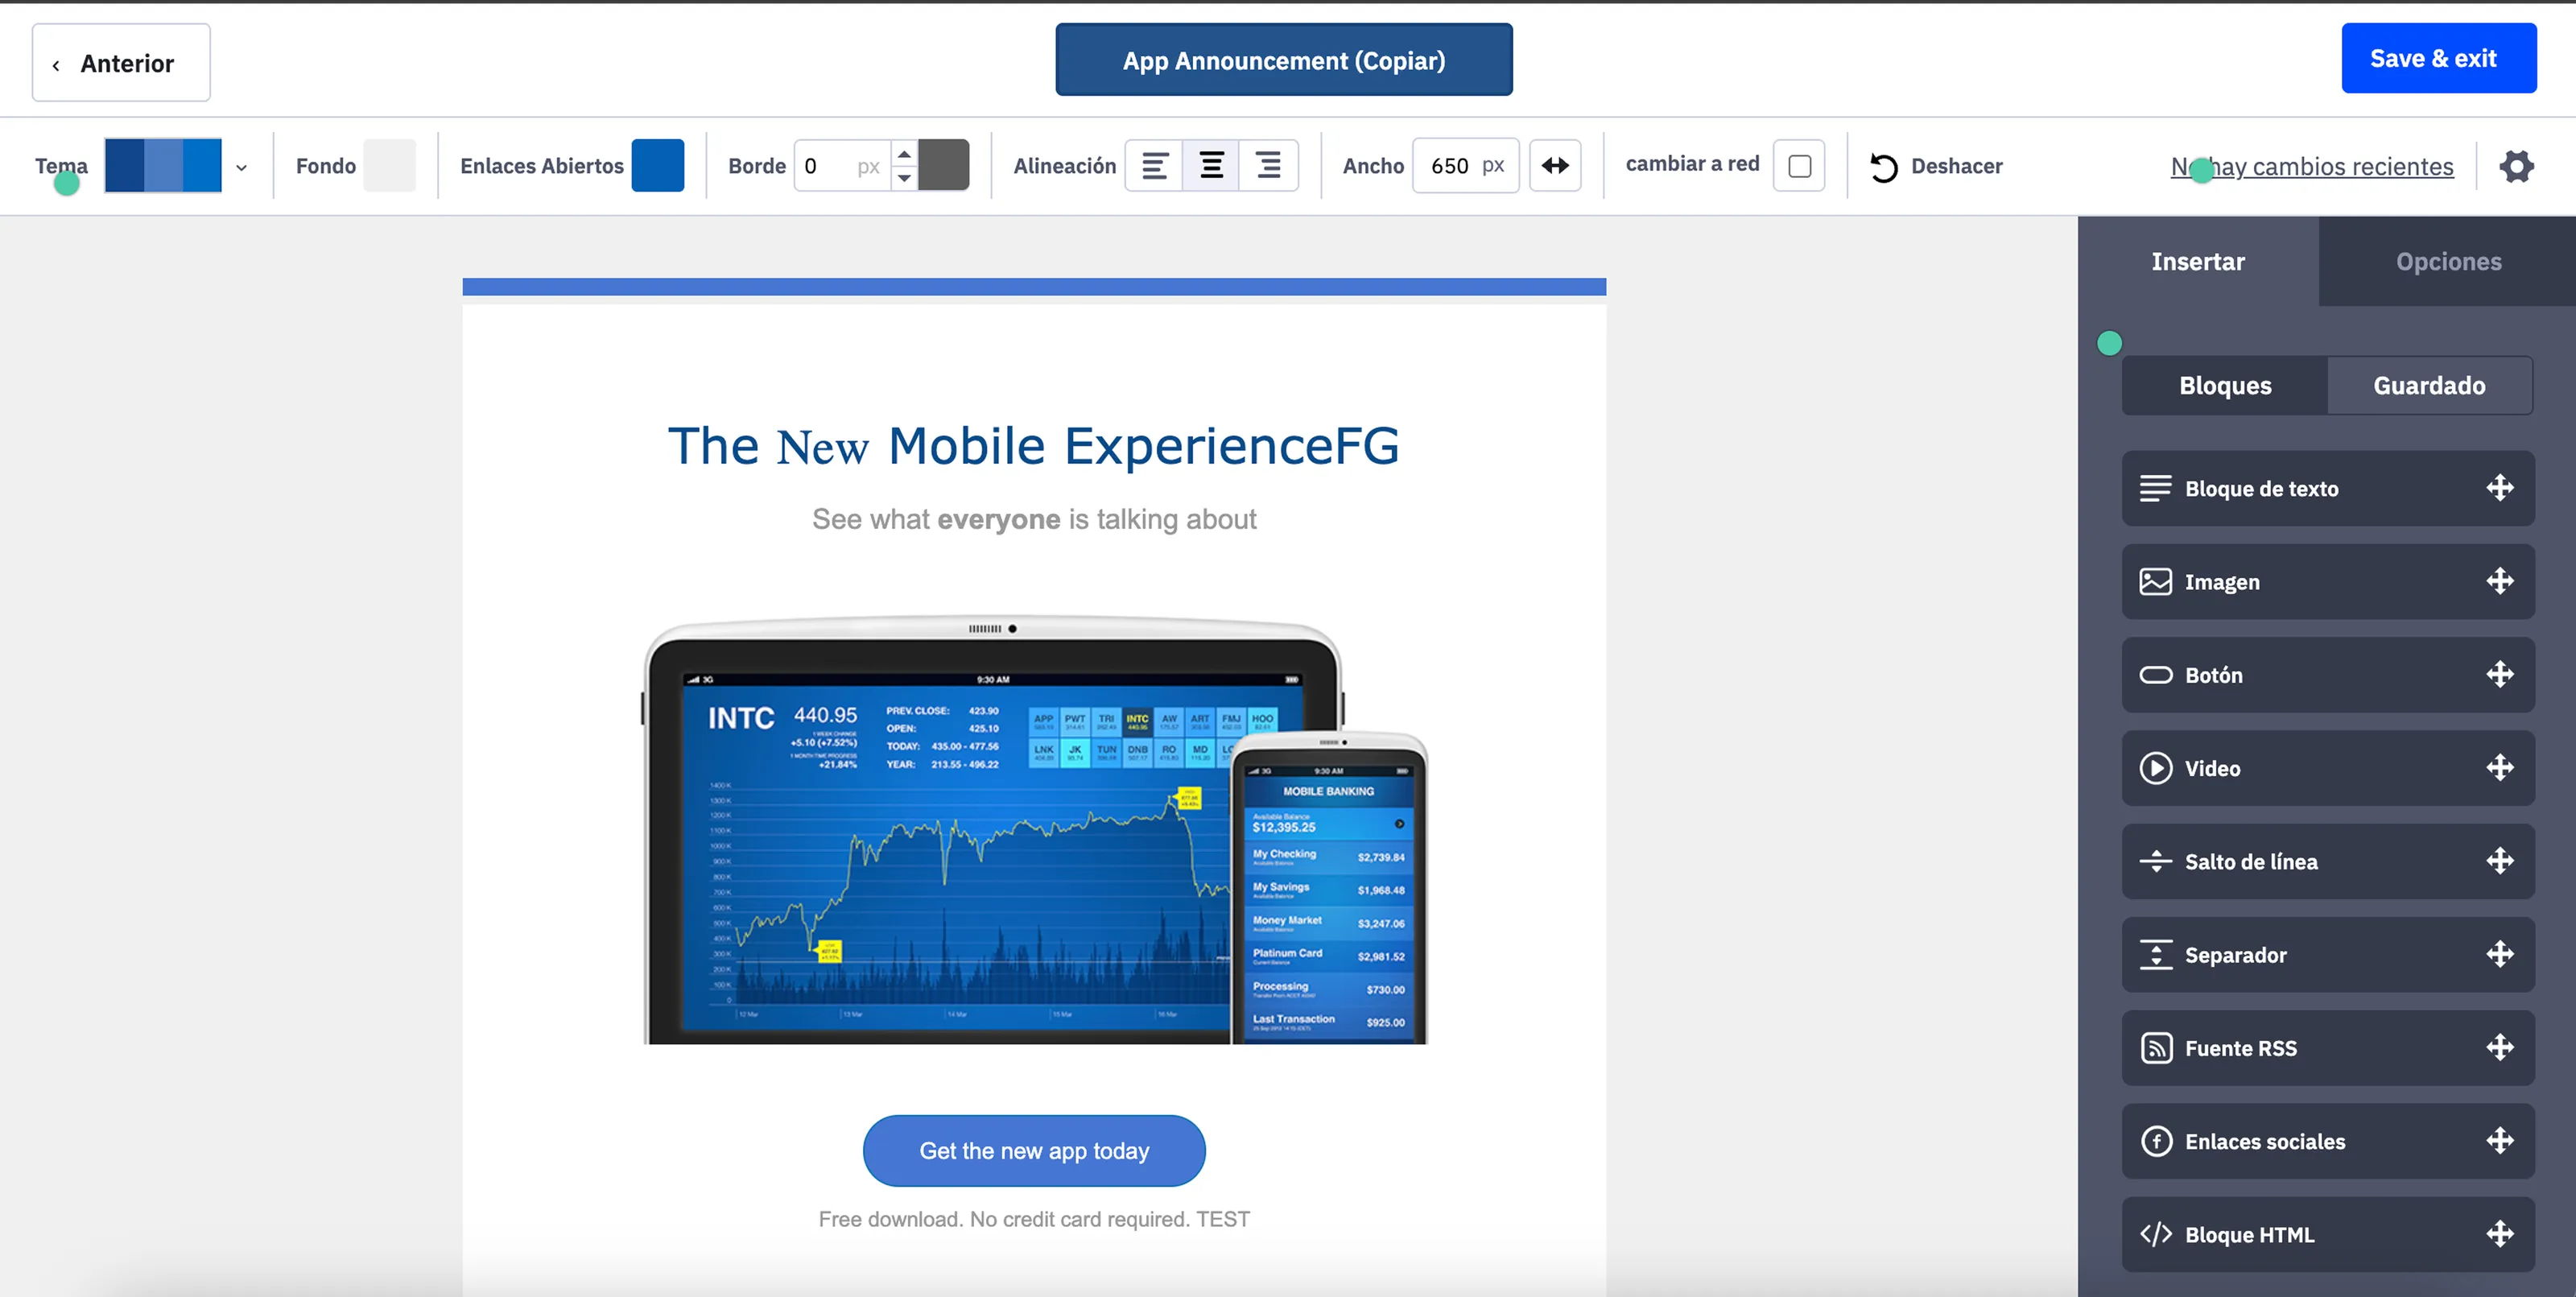Click move handle on Bloque de texto
The width and height of the screenshot is (2576, 1297).
(2500, 488)
